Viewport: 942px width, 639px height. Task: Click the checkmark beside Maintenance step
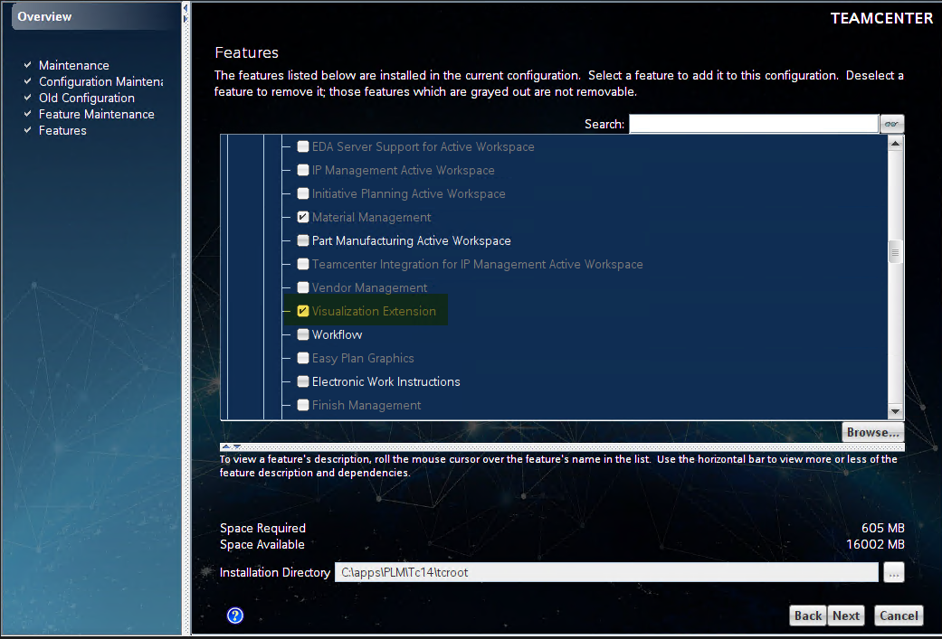[x=26, y=65]
